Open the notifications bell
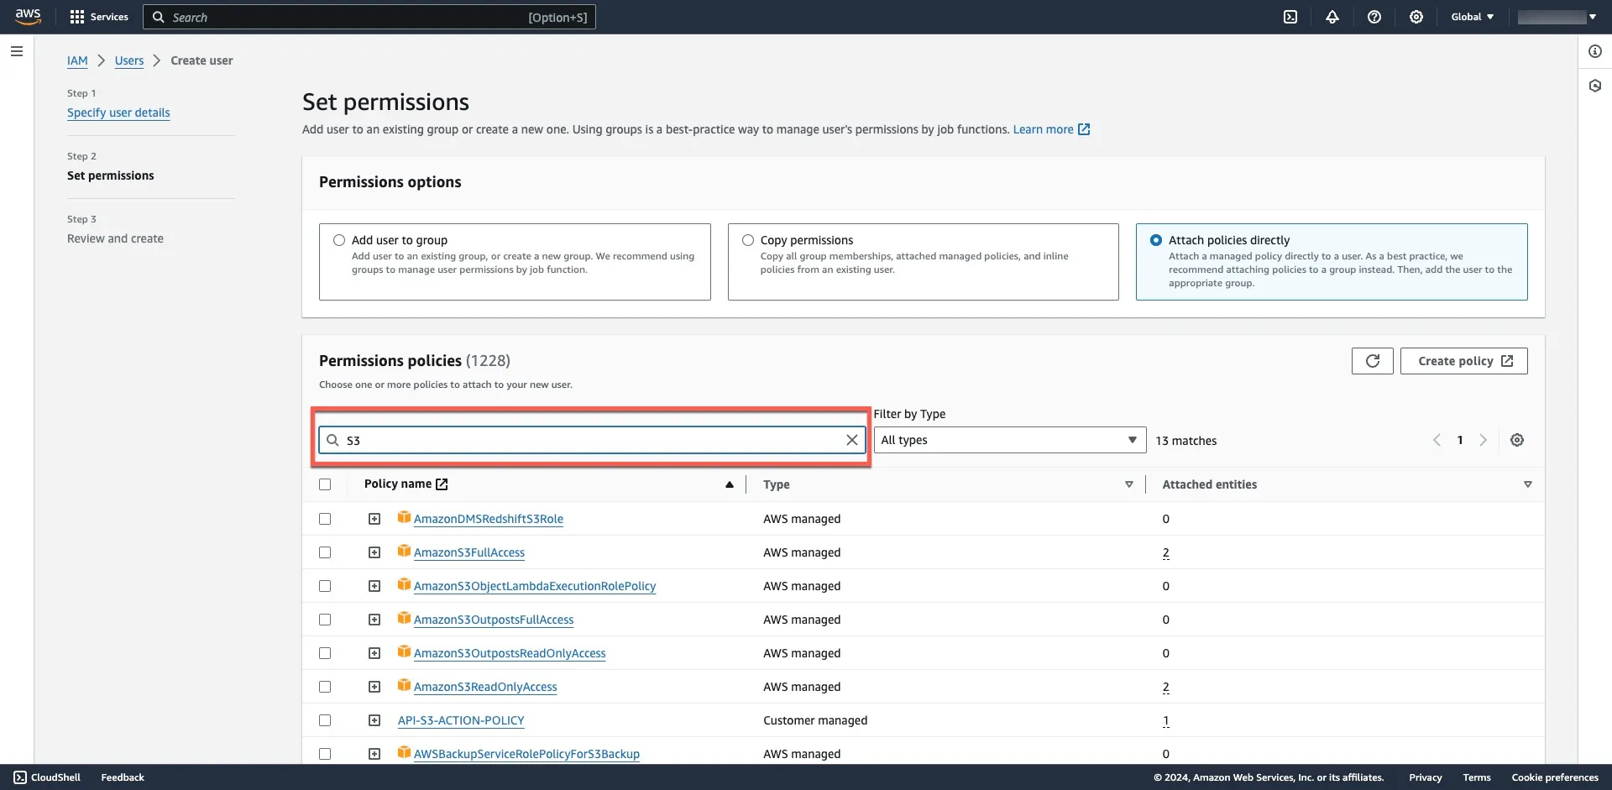The image size is (1612, 790). pyautogui.click(x=1332, y=17)
